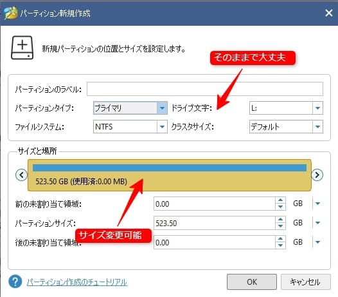Click the キャンセル button
This screenshot has width=338, height=297.
click(305, 282)
